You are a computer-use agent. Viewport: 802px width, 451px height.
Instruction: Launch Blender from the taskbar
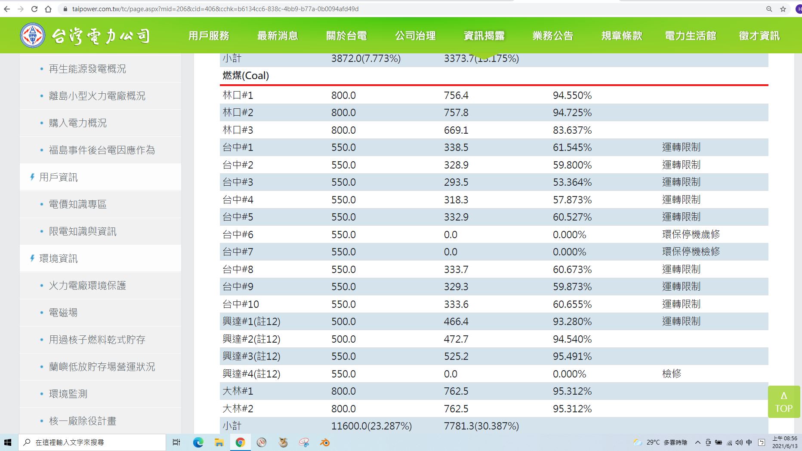pyautogui.click(x=325, y=442)
